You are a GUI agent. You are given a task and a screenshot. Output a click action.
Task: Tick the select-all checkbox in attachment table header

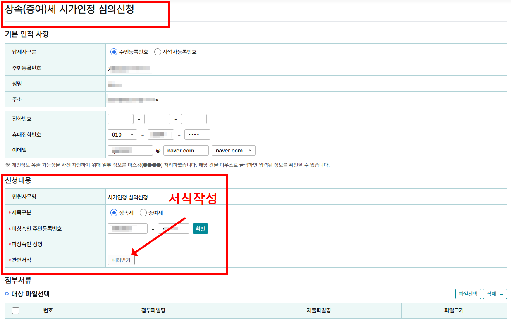pyautogui.click(x=16, y=310)
